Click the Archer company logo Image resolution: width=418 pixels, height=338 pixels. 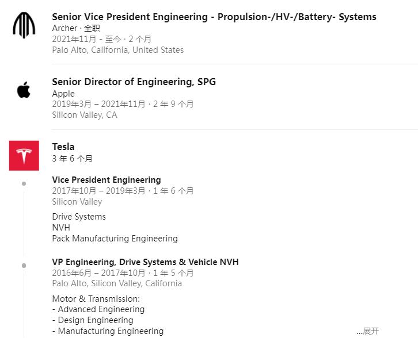click(24, 25)
